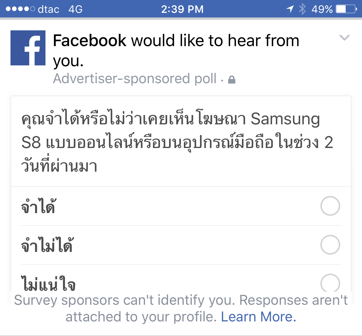This screenshot has height=336, width=362.
Task: Collapse the sponsored poll using the caret
Action: click(x=344, y=38)
